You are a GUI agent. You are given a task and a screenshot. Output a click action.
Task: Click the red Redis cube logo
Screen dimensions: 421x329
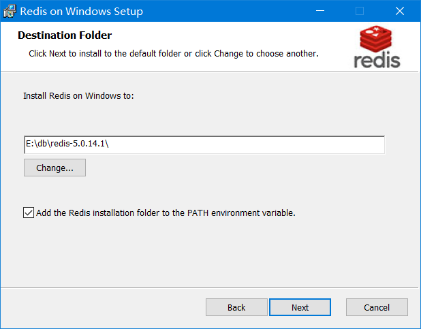point(377,38)
